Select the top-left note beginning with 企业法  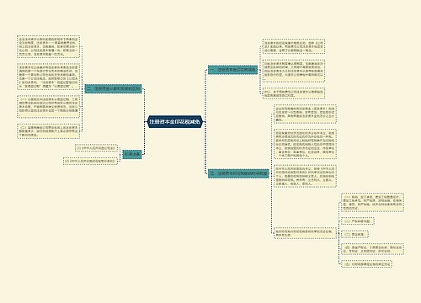point(48,46)
